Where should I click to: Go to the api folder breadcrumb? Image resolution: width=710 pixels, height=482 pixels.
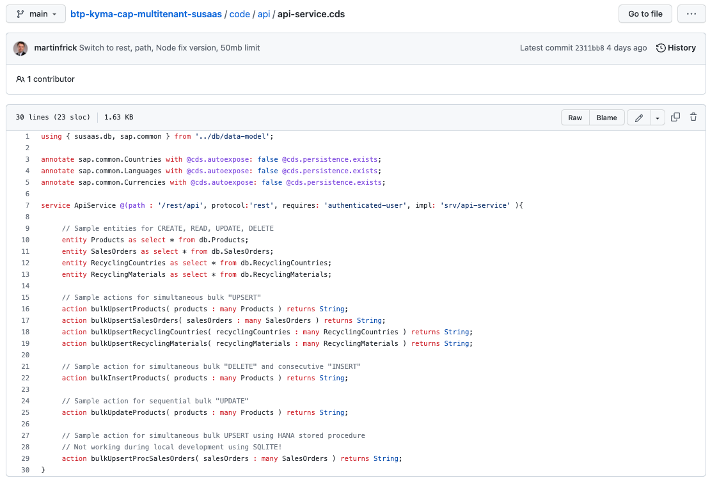(264, 14)
